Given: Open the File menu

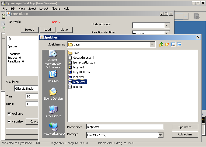Looking at the screenshot, I should pos(5,9).
